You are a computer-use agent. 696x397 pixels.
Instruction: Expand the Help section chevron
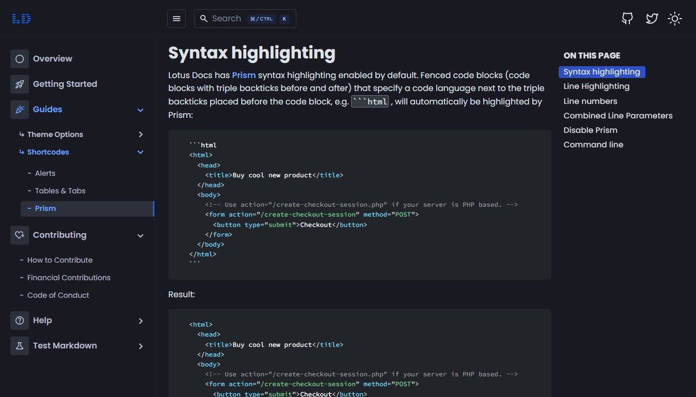[x=140, y=320]
